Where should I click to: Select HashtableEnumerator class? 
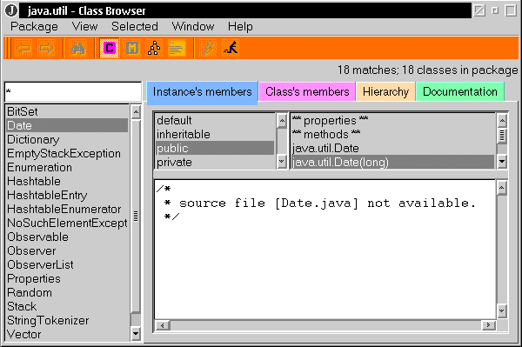67,210
